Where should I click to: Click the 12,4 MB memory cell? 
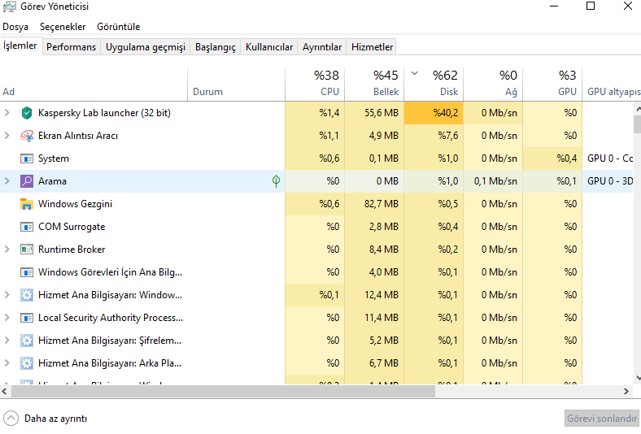click(374, 295)
